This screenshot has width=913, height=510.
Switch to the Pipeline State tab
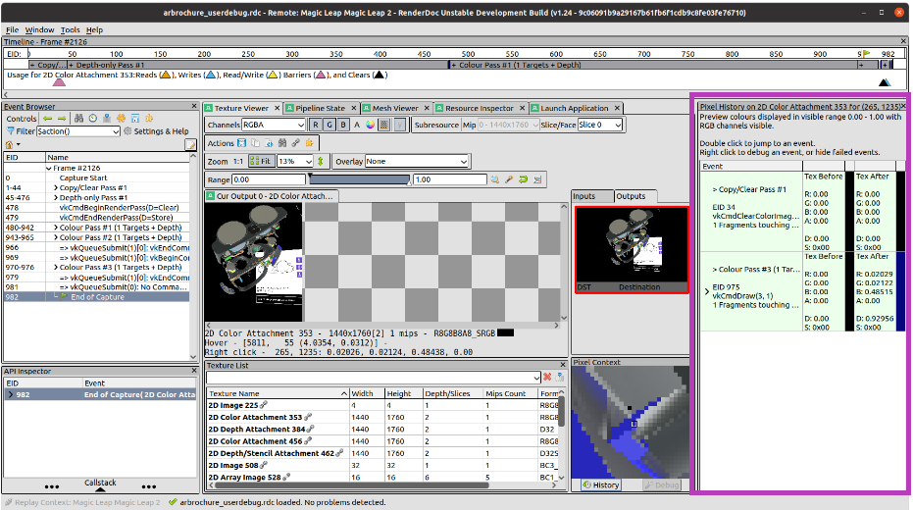point(320,108)
